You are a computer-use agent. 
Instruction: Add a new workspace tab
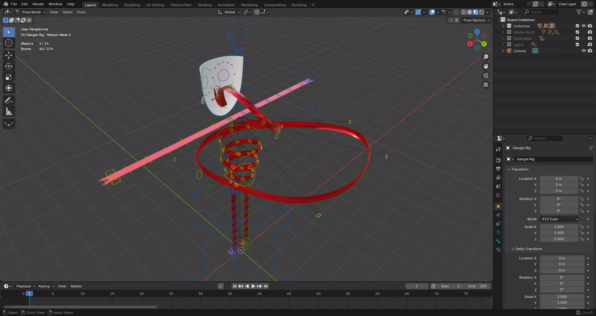coord(313,5)
